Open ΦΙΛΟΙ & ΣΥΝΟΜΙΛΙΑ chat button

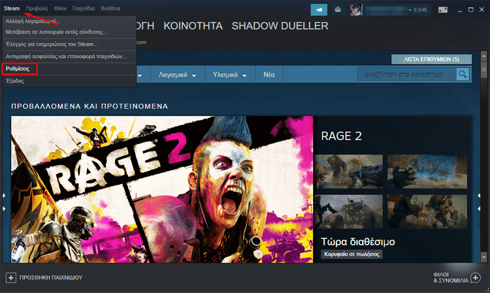(x=457, y=277)
